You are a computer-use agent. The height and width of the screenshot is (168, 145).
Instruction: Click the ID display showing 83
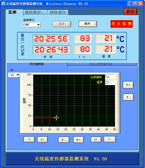point(83,38)
